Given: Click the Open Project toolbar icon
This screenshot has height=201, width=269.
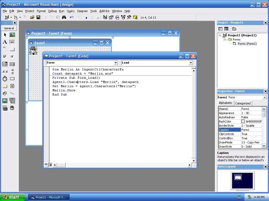Looking at the screenshot, I should click(32, 18).
